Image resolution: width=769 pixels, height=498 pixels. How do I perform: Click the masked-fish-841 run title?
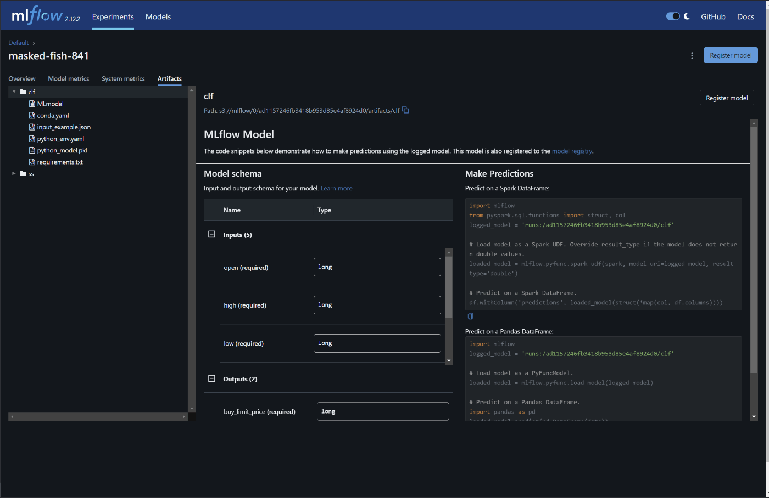click(49, 56)
